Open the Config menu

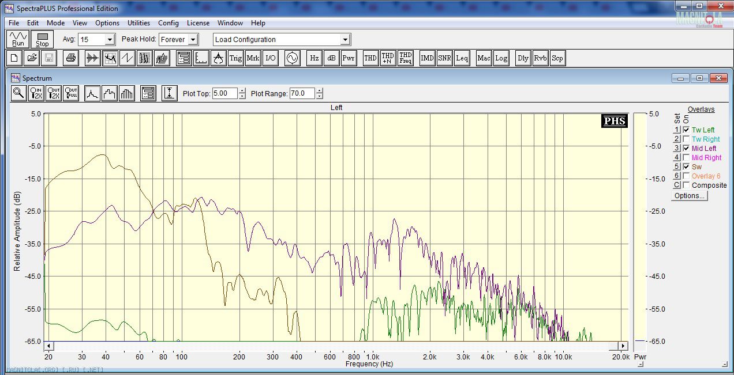pyautogui.click(x=168, y=23)
